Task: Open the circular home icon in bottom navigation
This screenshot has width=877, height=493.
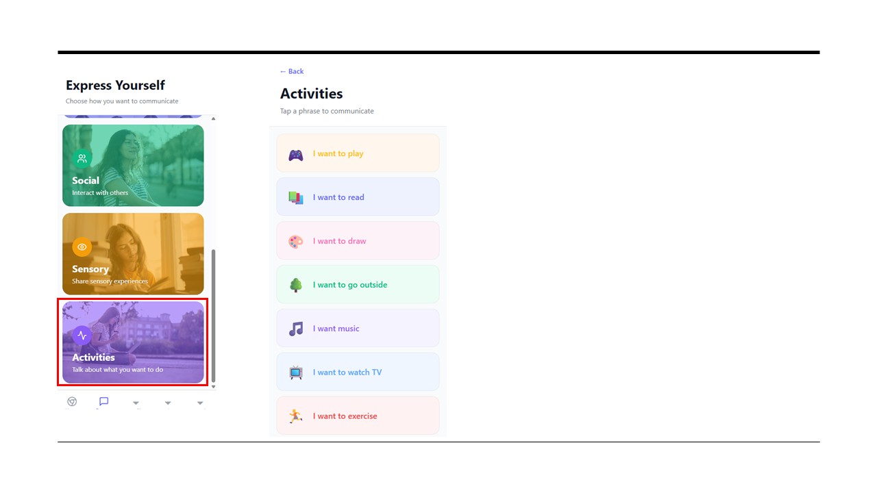Action: [x=72, y=402]
